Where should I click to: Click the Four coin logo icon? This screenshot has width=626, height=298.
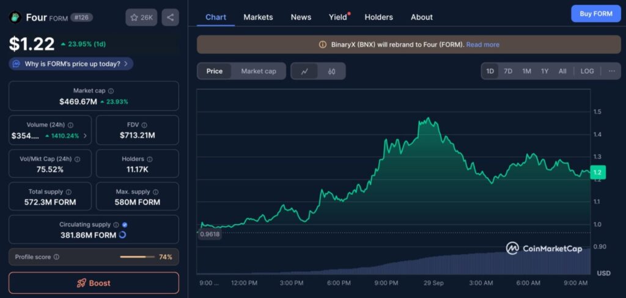(x=15, y=18)
